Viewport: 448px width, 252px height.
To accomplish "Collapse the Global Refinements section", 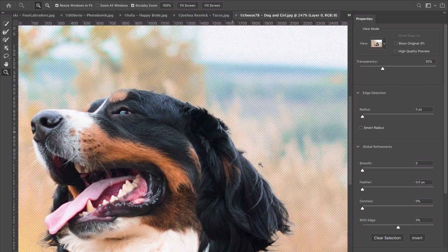I will (x=358, y=147).
